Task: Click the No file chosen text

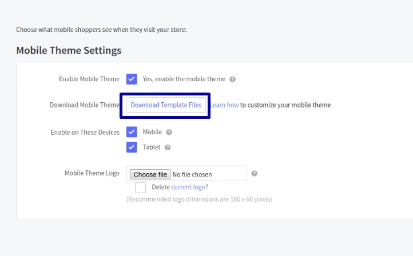Action: pyautogui.click(x=192, y=174)
